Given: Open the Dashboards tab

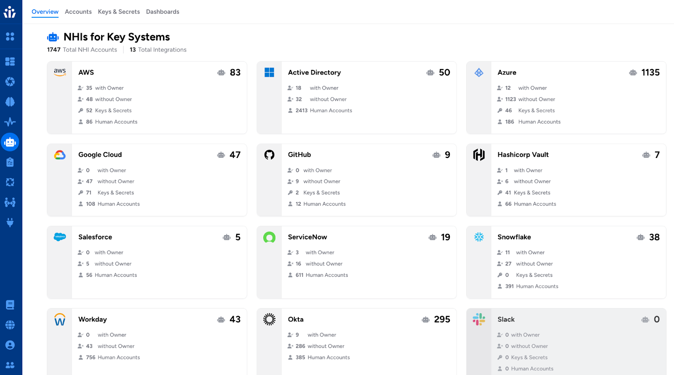Looking at the screenshot, I should click(x=163, y=12).
